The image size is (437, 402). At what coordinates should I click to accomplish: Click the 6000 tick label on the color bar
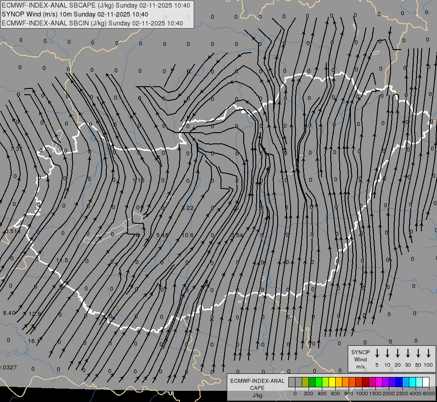[x=429, y=394]
